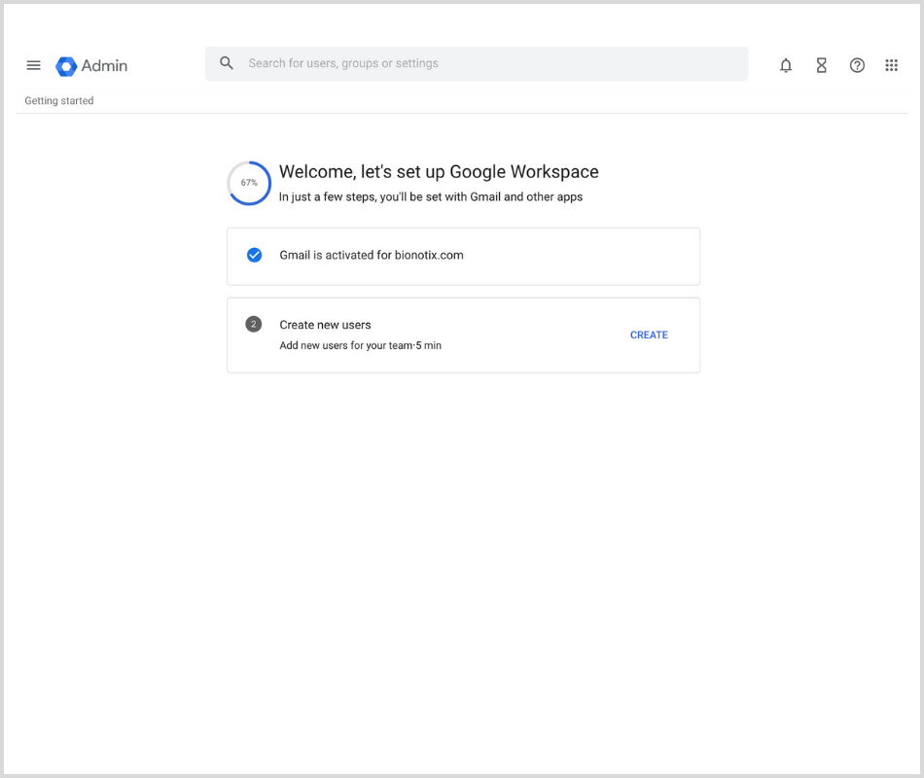
Task: Click the Admin title text
Action: pyautogui.click(x=104, y=66)
